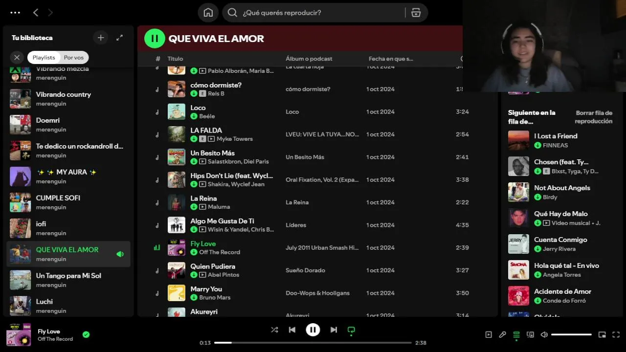The width and height of the screenshot is (626, 352).
Task: Open the Home page icon
Action: point(208,13)
